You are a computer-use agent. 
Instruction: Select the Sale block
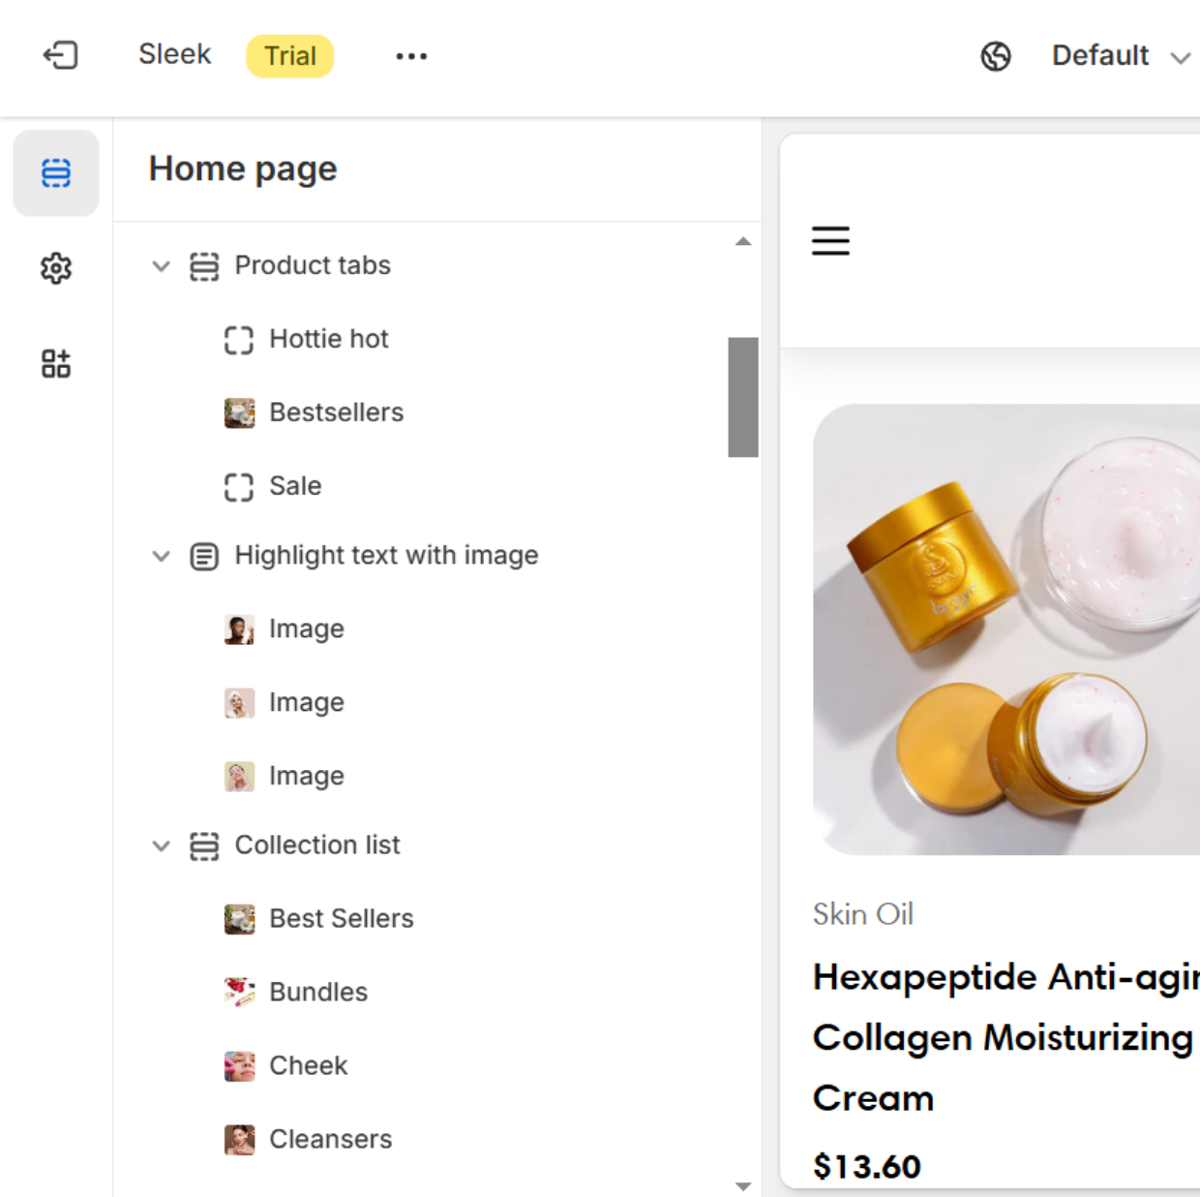coord(294,486)
